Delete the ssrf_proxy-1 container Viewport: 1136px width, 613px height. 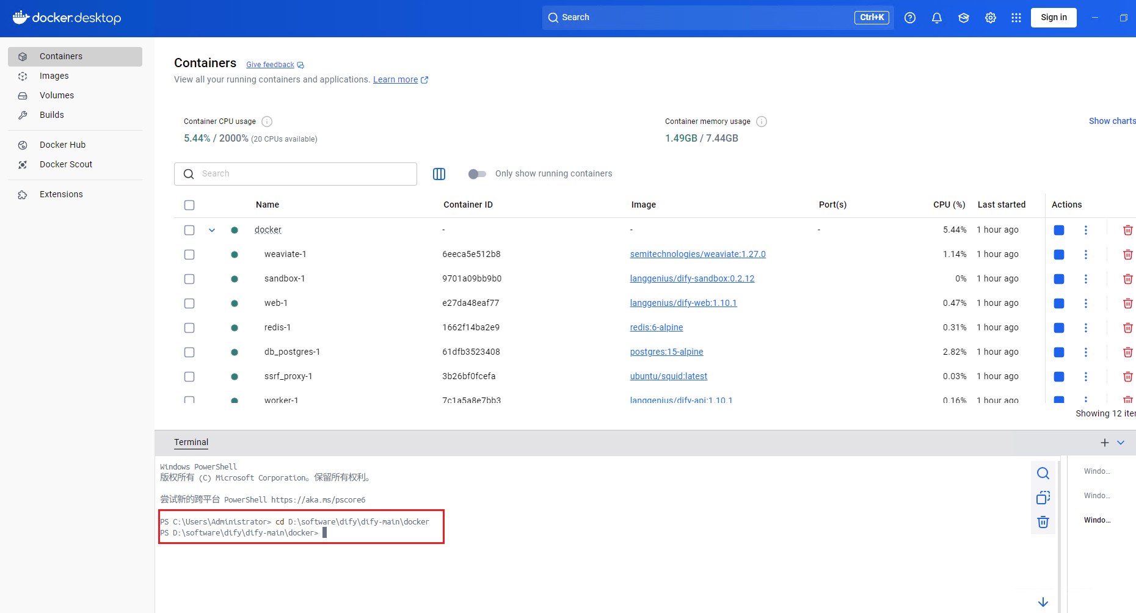pos(1128,377)
